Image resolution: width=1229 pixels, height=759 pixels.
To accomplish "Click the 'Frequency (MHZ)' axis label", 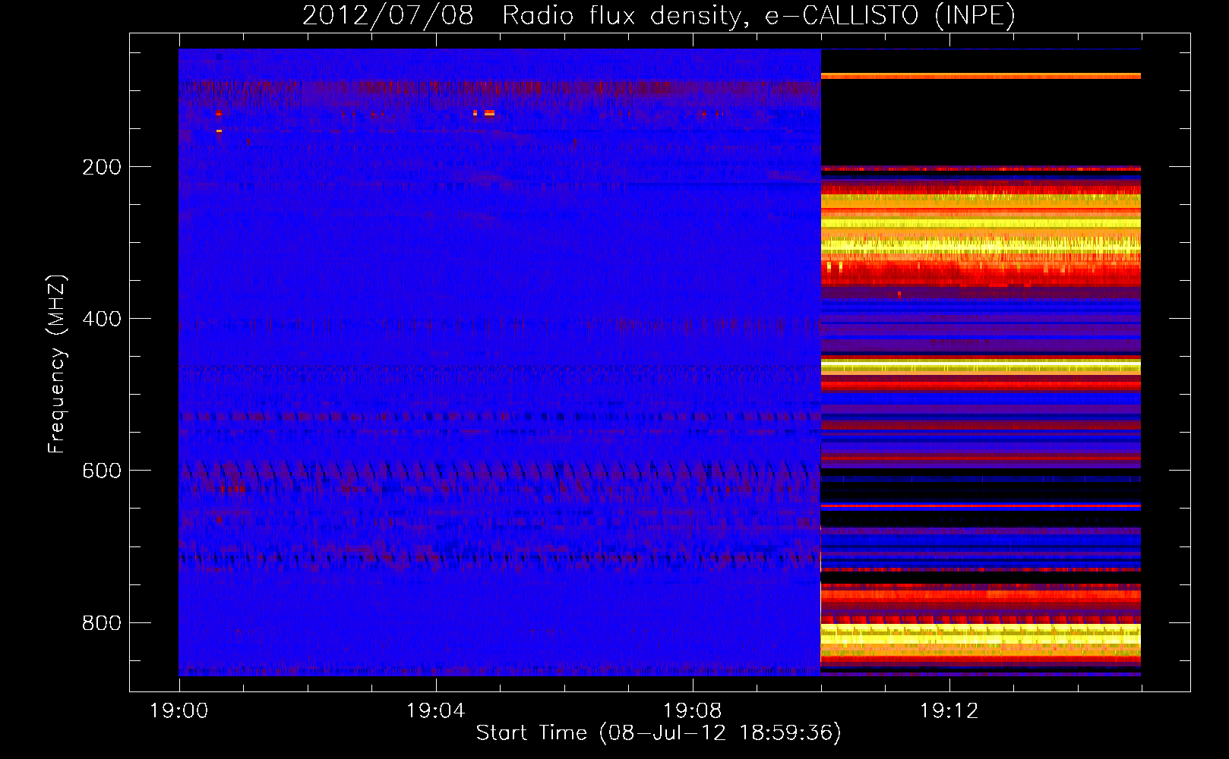I will (57, 364).
